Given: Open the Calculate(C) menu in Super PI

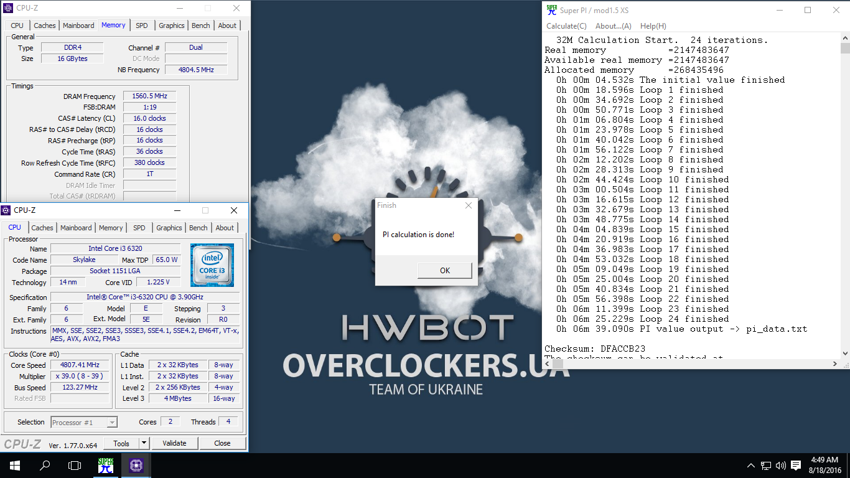Looking at the screenshot, I should pos(566,26).
